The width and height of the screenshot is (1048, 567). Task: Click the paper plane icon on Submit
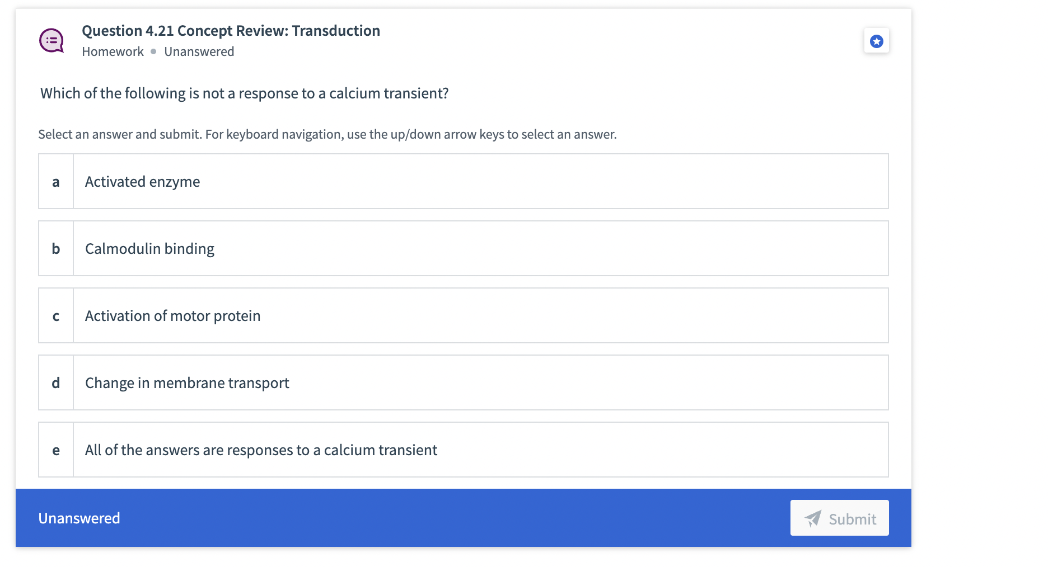pos(813,518)
